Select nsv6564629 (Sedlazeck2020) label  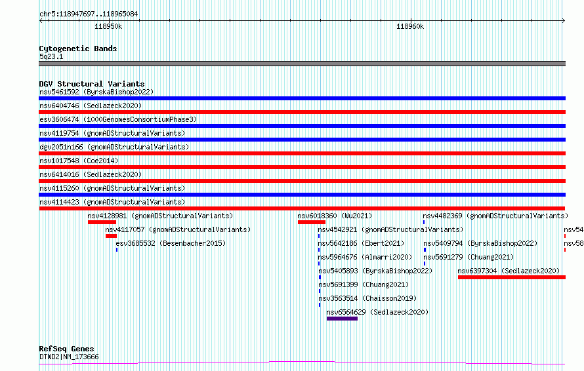pyautogui.click(x=378, y=312)
